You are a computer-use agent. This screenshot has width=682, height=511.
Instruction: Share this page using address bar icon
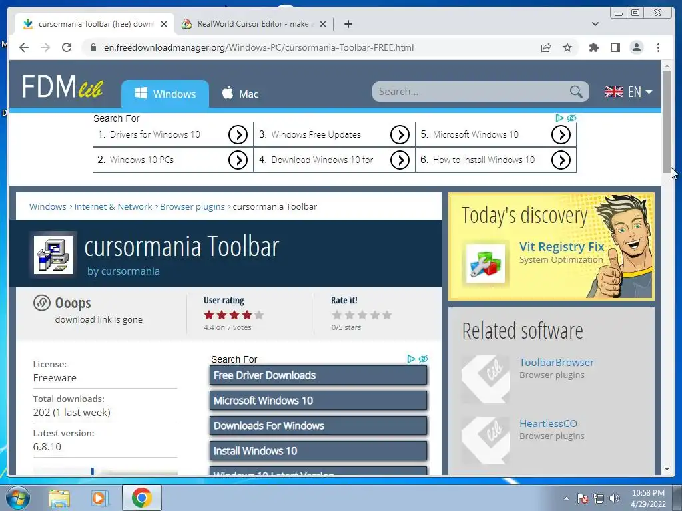pos(546,47)
